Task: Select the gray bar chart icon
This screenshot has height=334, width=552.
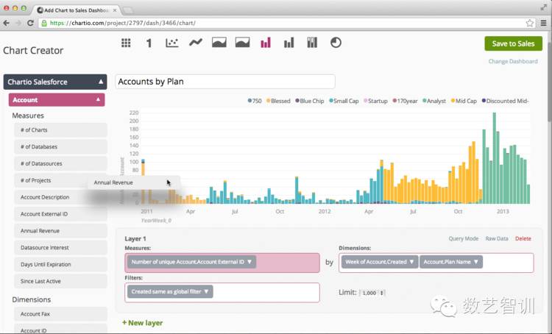Action: click(289, 43)
